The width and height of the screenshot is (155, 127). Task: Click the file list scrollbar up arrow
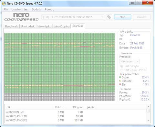149,107
